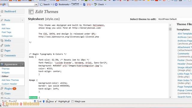Click the PageRank indicator
192x108 pixels.
coord(75,4)
